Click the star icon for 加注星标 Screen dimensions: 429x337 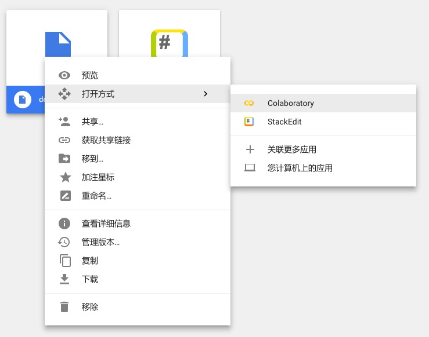pos(64,177)
